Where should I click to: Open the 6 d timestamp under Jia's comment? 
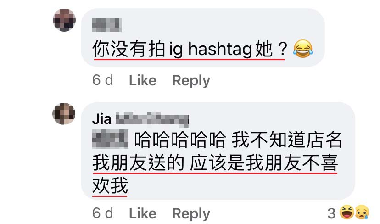(102, 213)
